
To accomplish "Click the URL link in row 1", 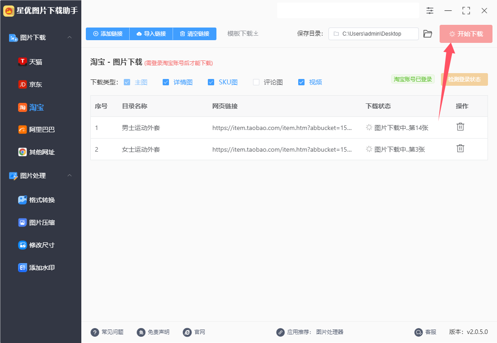I will [x=282, y=128].
